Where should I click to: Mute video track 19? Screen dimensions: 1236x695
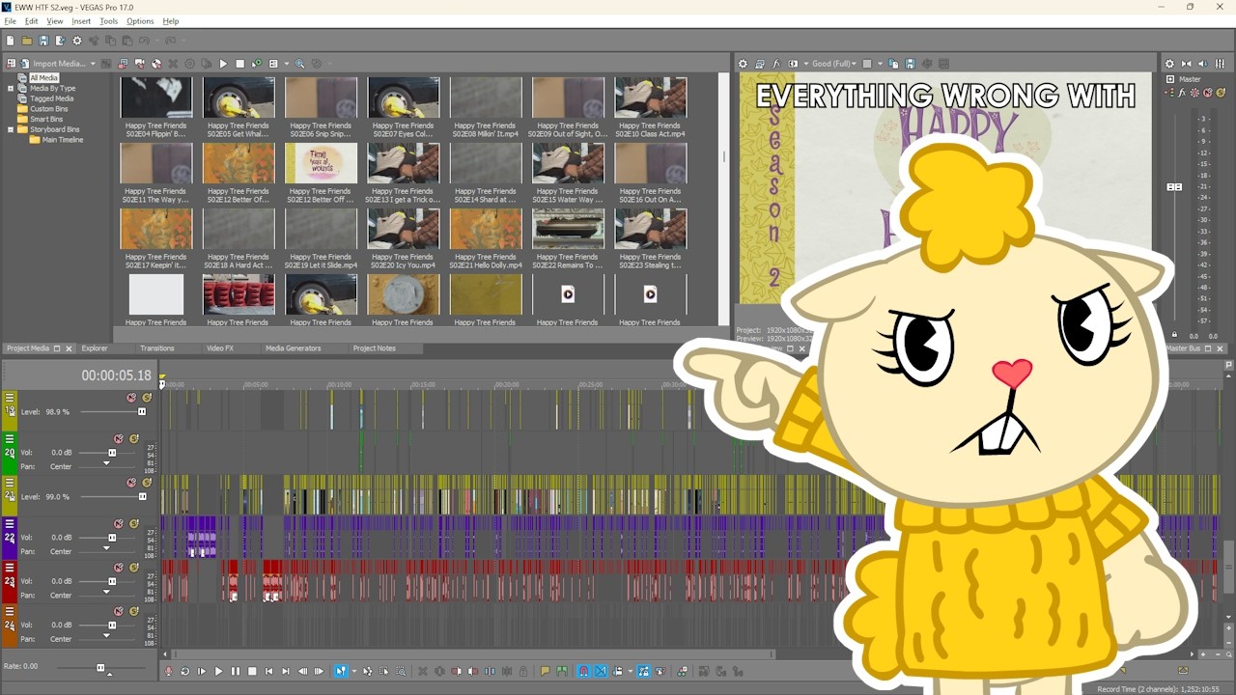pos(131,398)
